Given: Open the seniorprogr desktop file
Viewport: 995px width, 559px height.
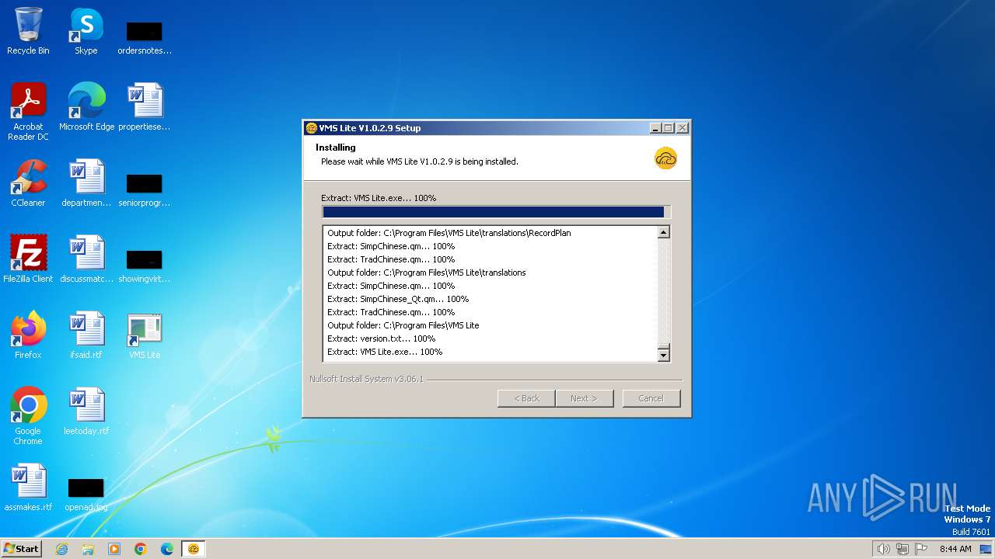Looking at the screenshot, I should pos(145,189).
